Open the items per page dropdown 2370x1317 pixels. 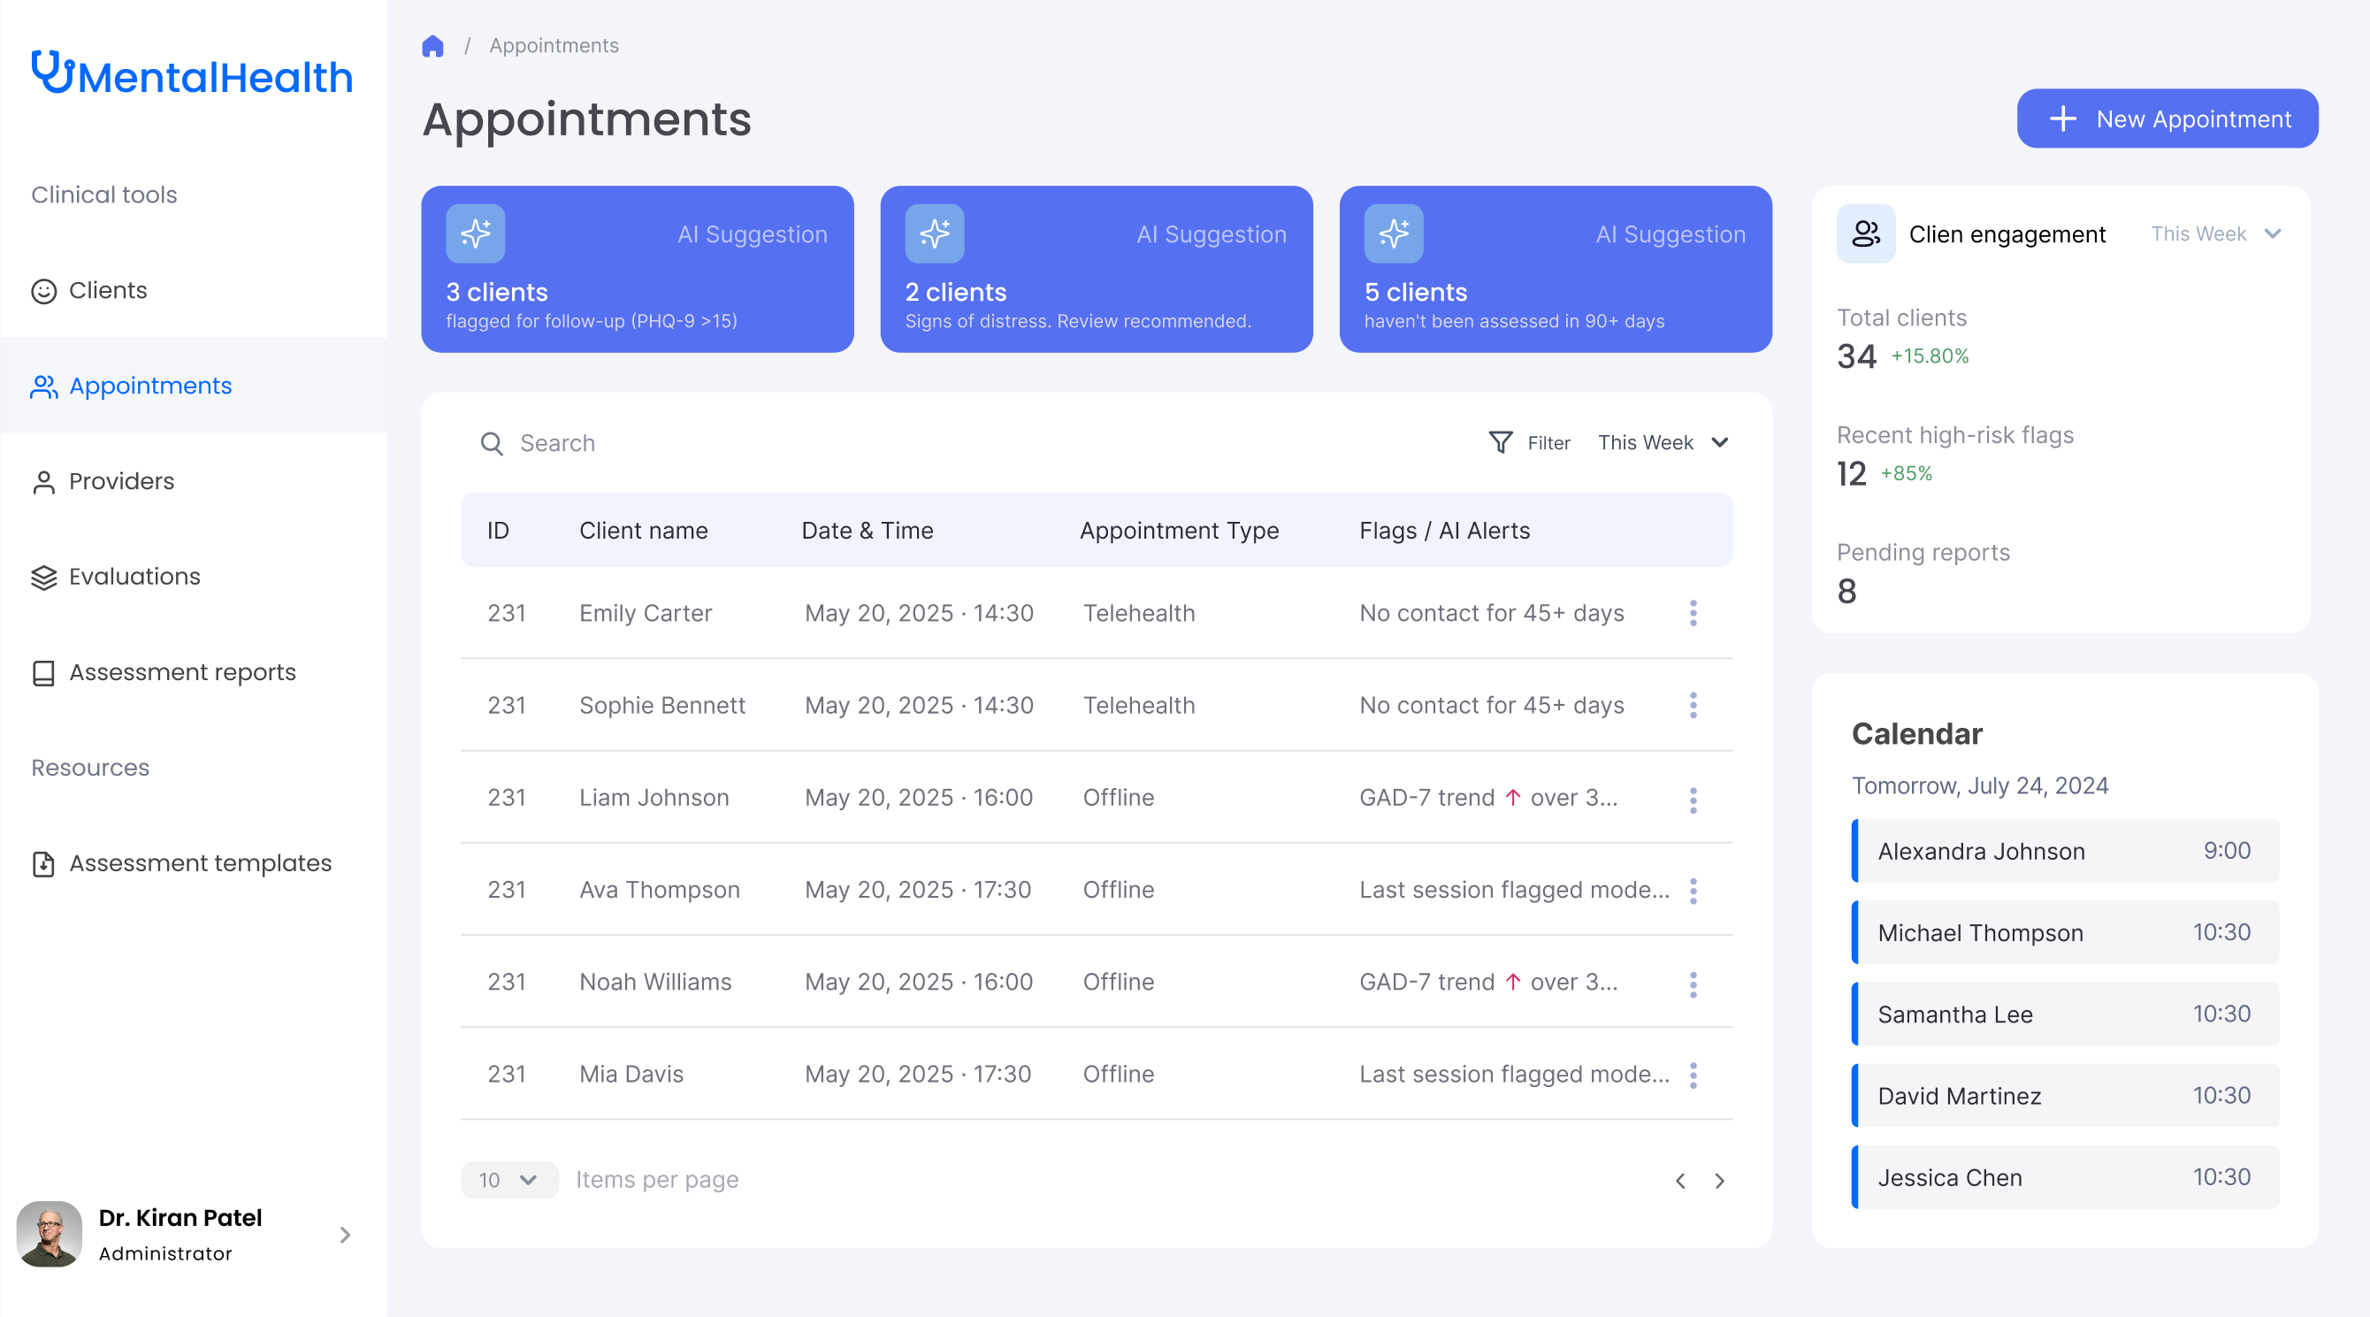pyautogui.click(x=508, y=1180)
